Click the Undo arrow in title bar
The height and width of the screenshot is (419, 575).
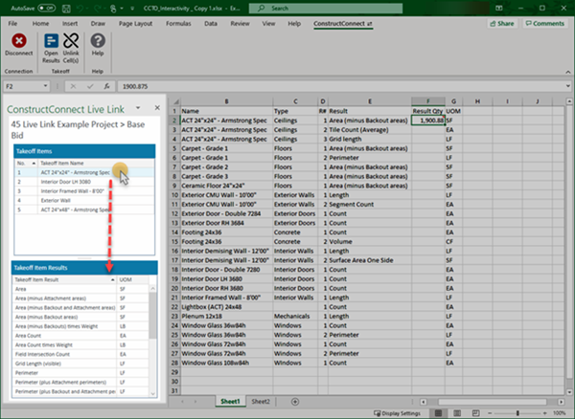pyautogui.click(x=80, y=8)
